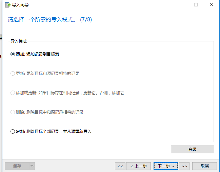
Task: Go back with the 上一步 button
Action: coord(139,166)
